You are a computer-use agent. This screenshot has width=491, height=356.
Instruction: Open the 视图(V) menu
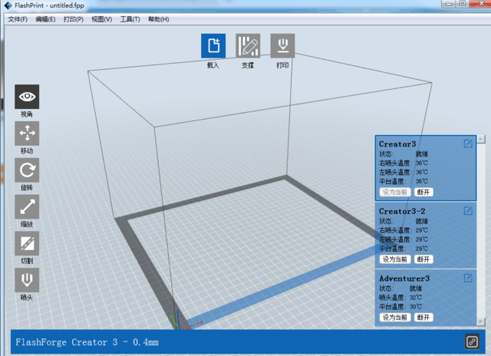pos(101,19)
